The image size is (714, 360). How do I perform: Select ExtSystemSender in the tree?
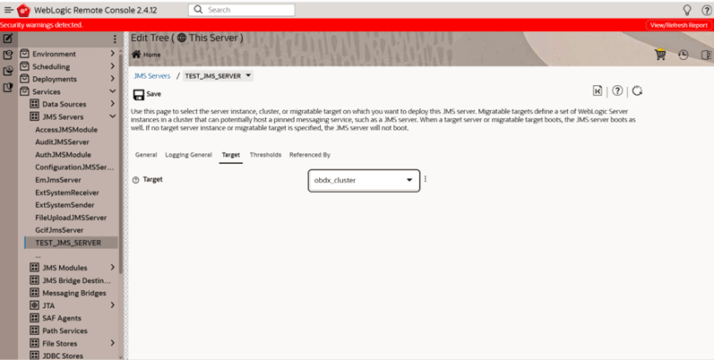click(x=65, y=205)
